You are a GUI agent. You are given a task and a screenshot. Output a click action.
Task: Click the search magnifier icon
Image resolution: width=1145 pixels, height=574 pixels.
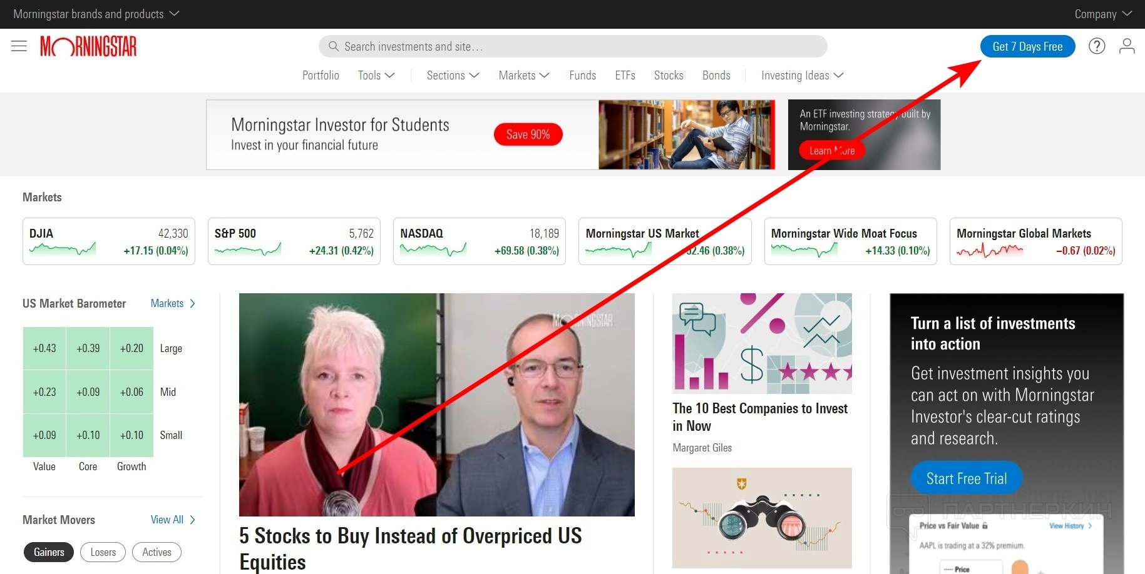tap(334, 46)
